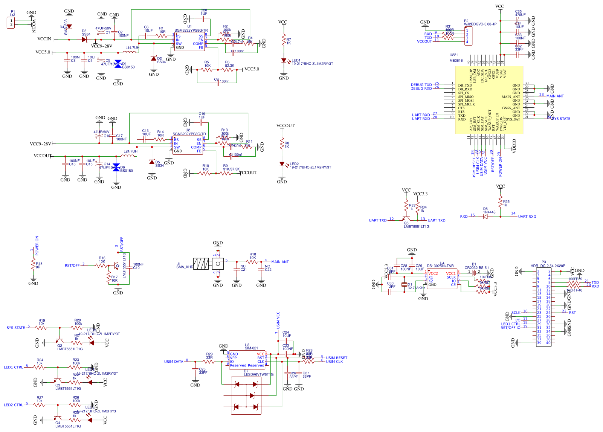
Task: Select the USIM RESET net label
Action: point(336,358)
